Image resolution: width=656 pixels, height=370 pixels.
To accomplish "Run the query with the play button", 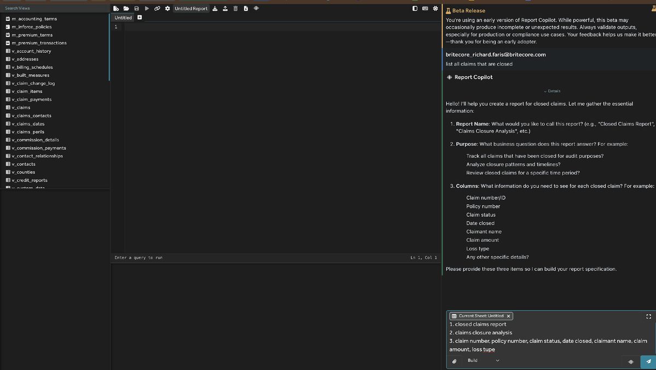I will point(147,9).
